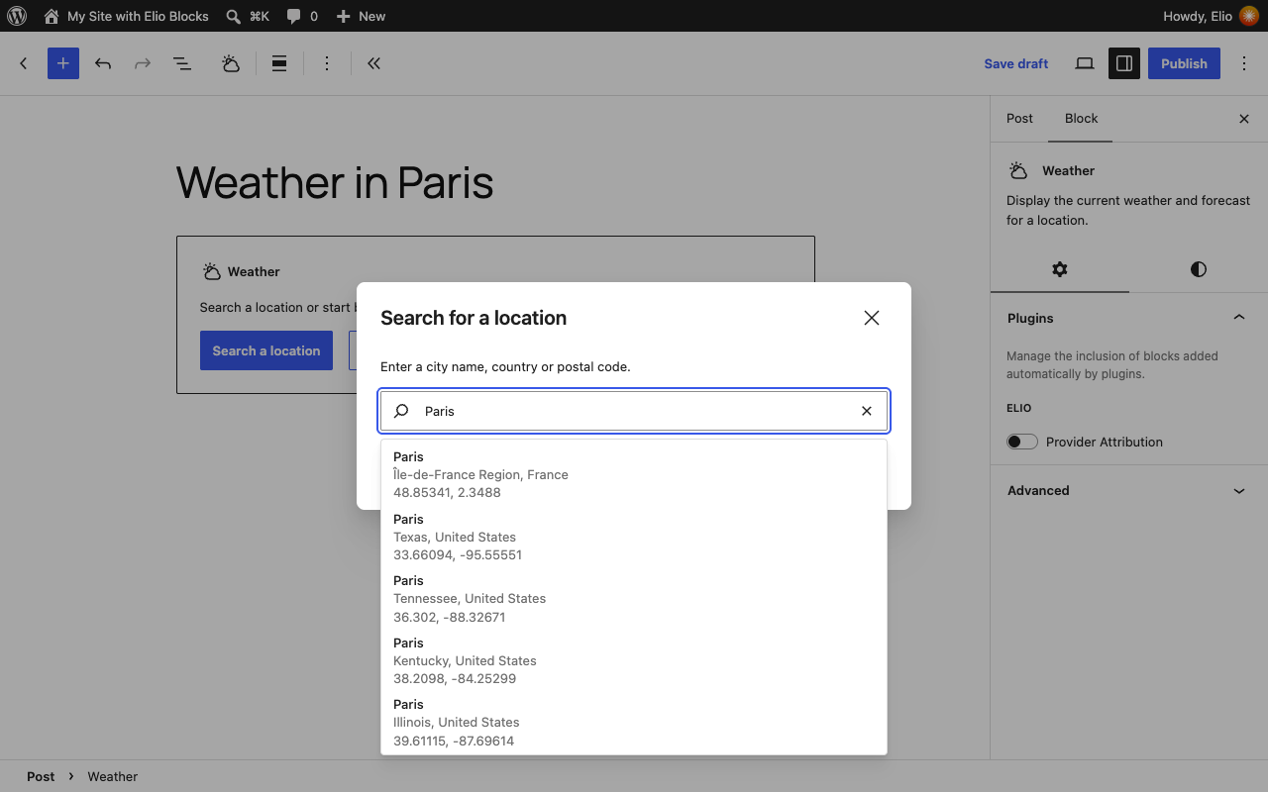Collapse the block toolbar with double chevron
Image resolution: width=1268 pixels, height=792 pixels.
[x=373, y=63]
